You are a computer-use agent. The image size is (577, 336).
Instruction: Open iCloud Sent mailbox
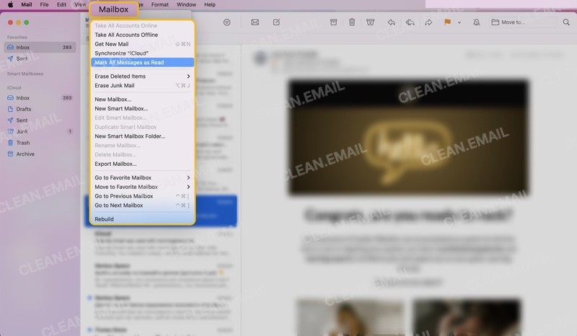(40, 120)
